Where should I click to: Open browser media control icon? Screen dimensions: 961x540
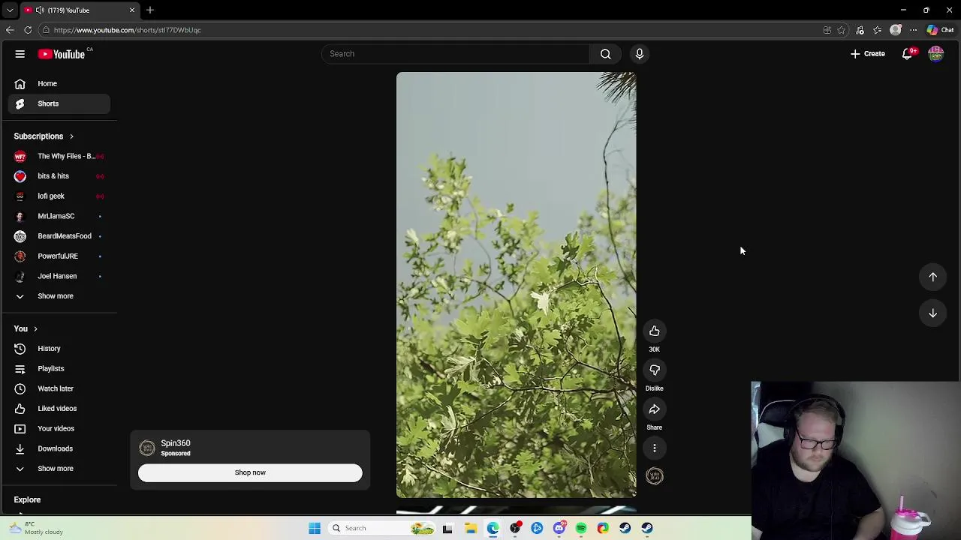point(860,30)
